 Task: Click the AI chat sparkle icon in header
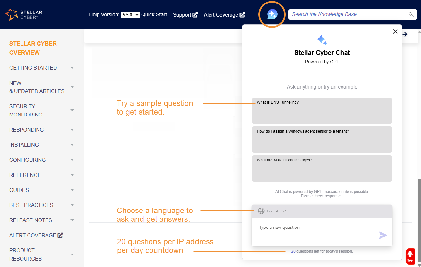pos(272,14)
